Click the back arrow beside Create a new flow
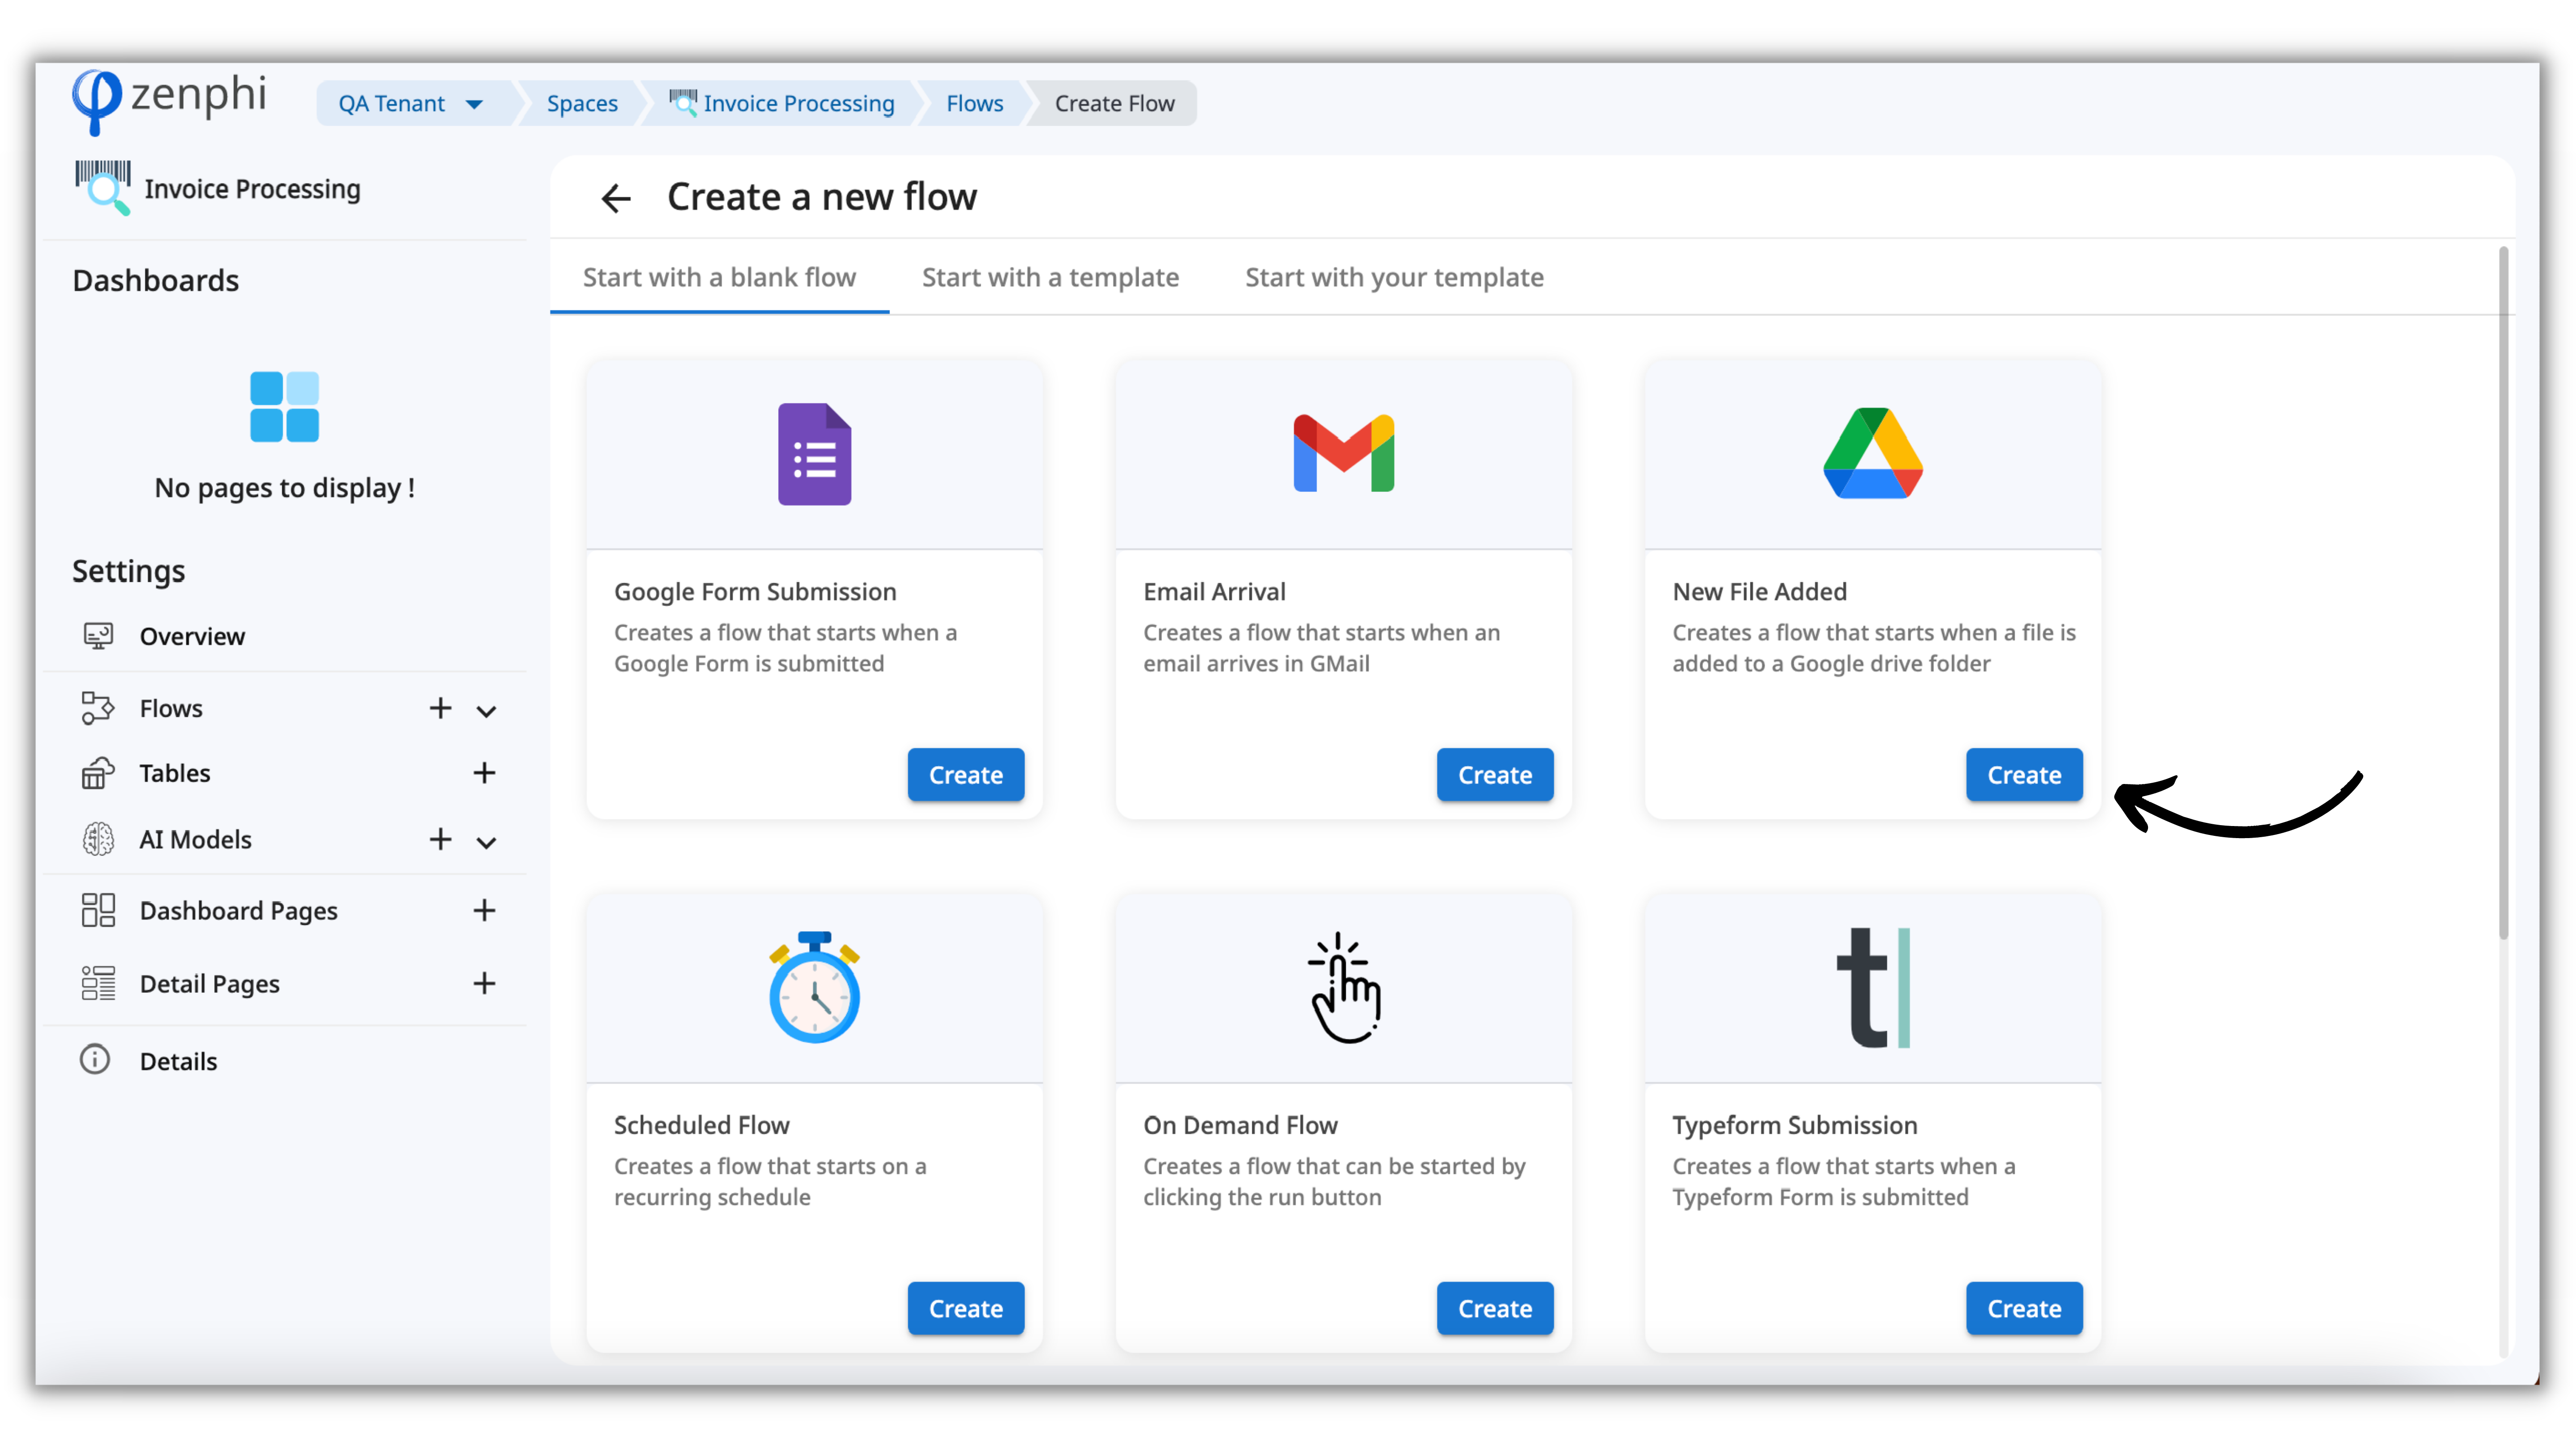Screen dimensions: 2576x1449 coord(615,198)
